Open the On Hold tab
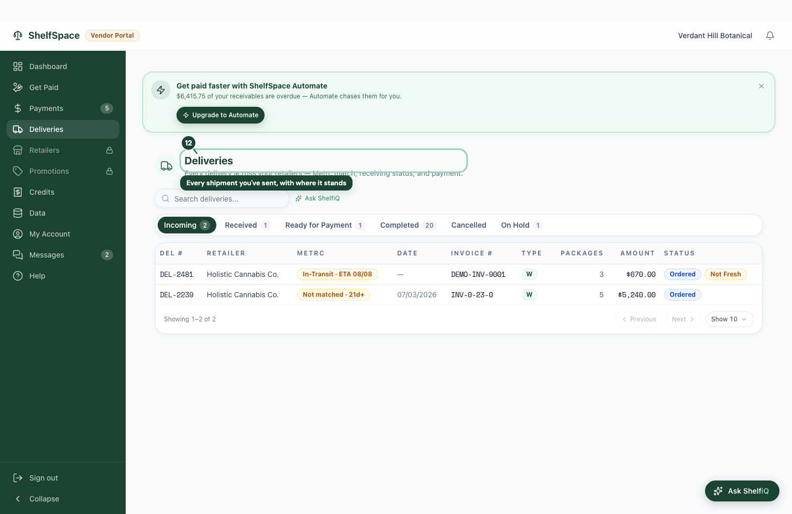The image size is (792, 514). (522, 225)
